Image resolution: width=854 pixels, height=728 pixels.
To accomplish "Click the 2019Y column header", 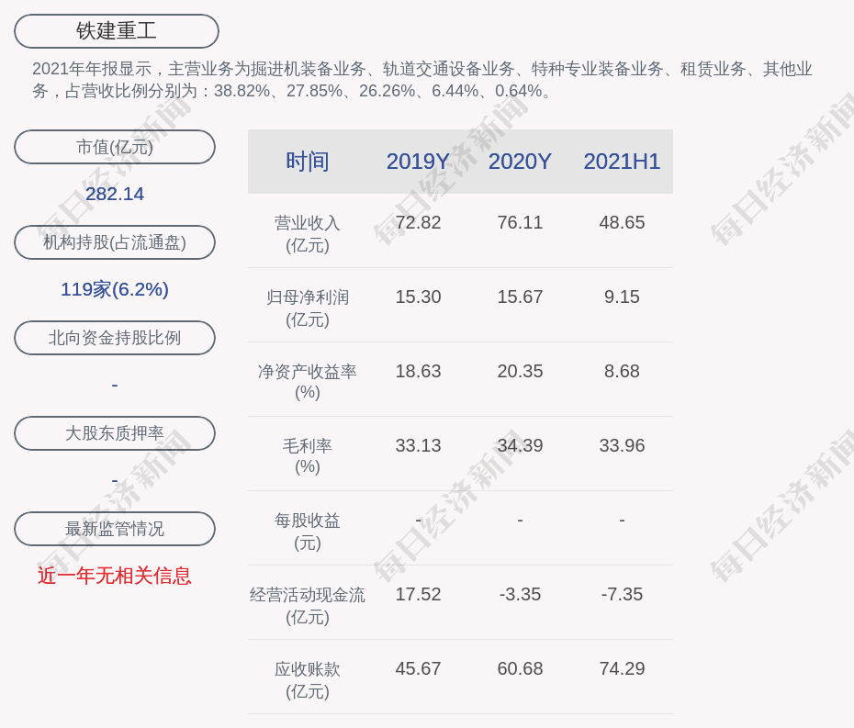I will [418, 162].
